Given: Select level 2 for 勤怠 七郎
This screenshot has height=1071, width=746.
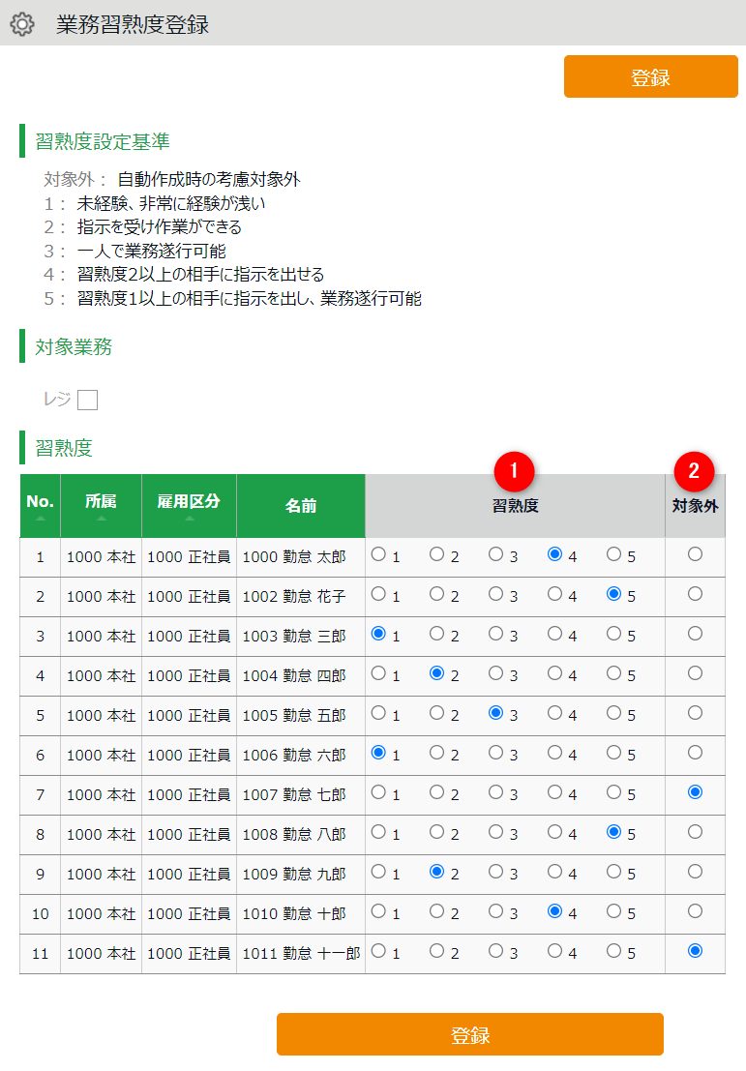Looking at the screenshot, I should tap(437, 792).
